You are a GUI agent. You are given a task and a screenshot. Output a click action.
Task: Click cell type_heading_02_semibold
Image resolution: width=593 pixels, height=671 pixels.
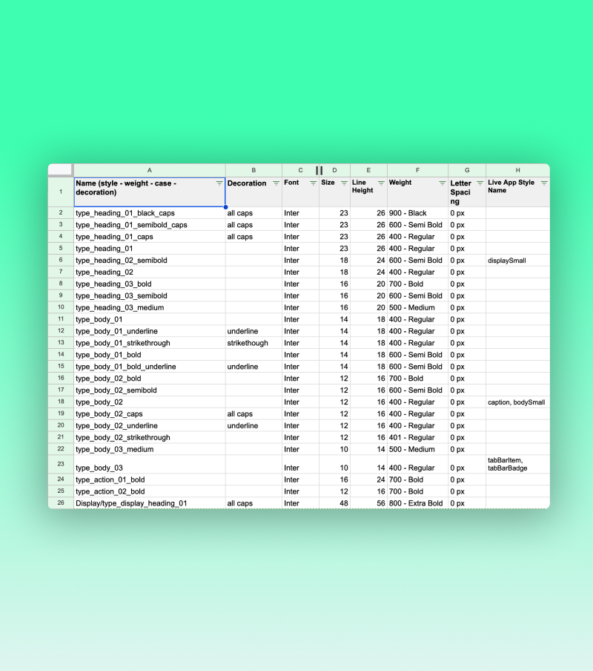pyautogui.click(x=150, y=261)
